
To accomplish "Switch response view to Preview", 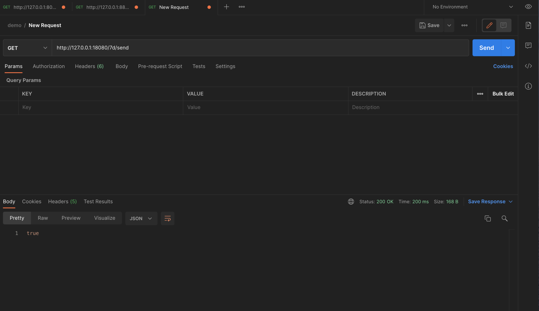I will [x=71, y=218].
